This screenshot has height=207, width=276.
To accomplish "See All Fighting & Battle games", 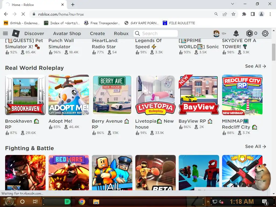I will coord(256,146).
